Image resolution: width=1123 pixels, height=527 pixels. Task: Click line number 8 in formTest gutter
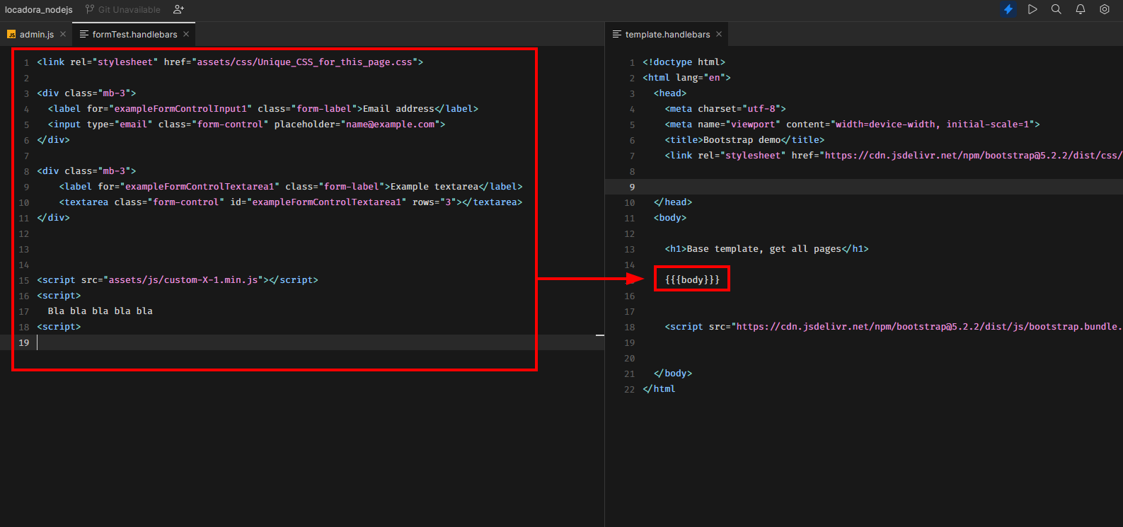(x=26, y=171)
